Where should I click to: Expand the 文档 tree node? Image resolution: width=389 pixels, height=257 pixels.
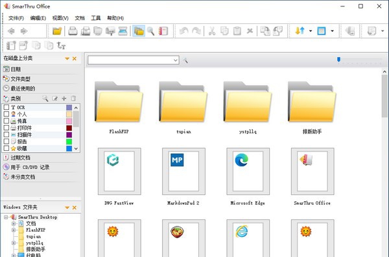click(x=14, y=223)
